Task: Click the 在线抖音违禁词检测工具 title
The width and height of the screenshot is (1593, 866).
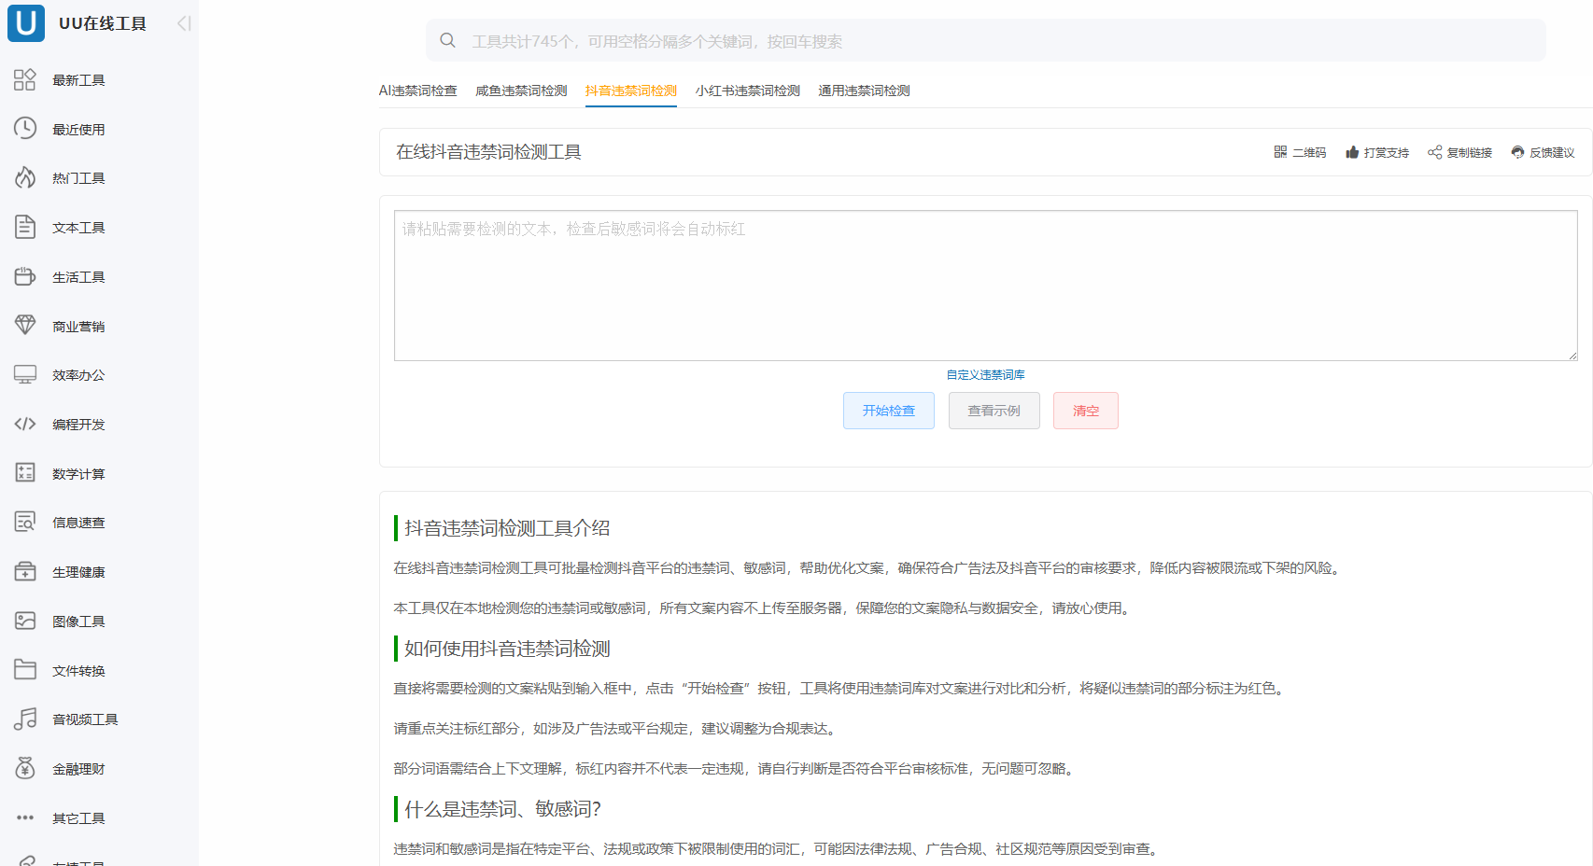Action: tap(488, 152)
